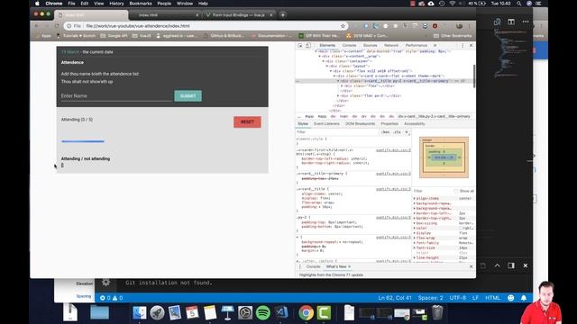This screenshot has height=324, width=577.
Task: Expand the div class flex child node
Action: click(x=342, y=86)
